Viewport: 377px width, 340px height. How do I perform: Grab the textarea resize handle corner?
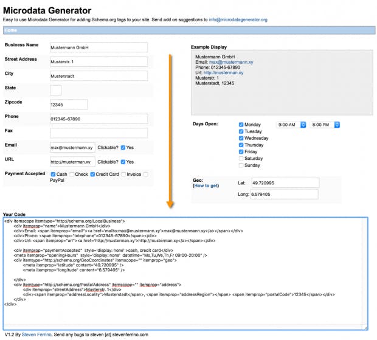click(365, 328)
